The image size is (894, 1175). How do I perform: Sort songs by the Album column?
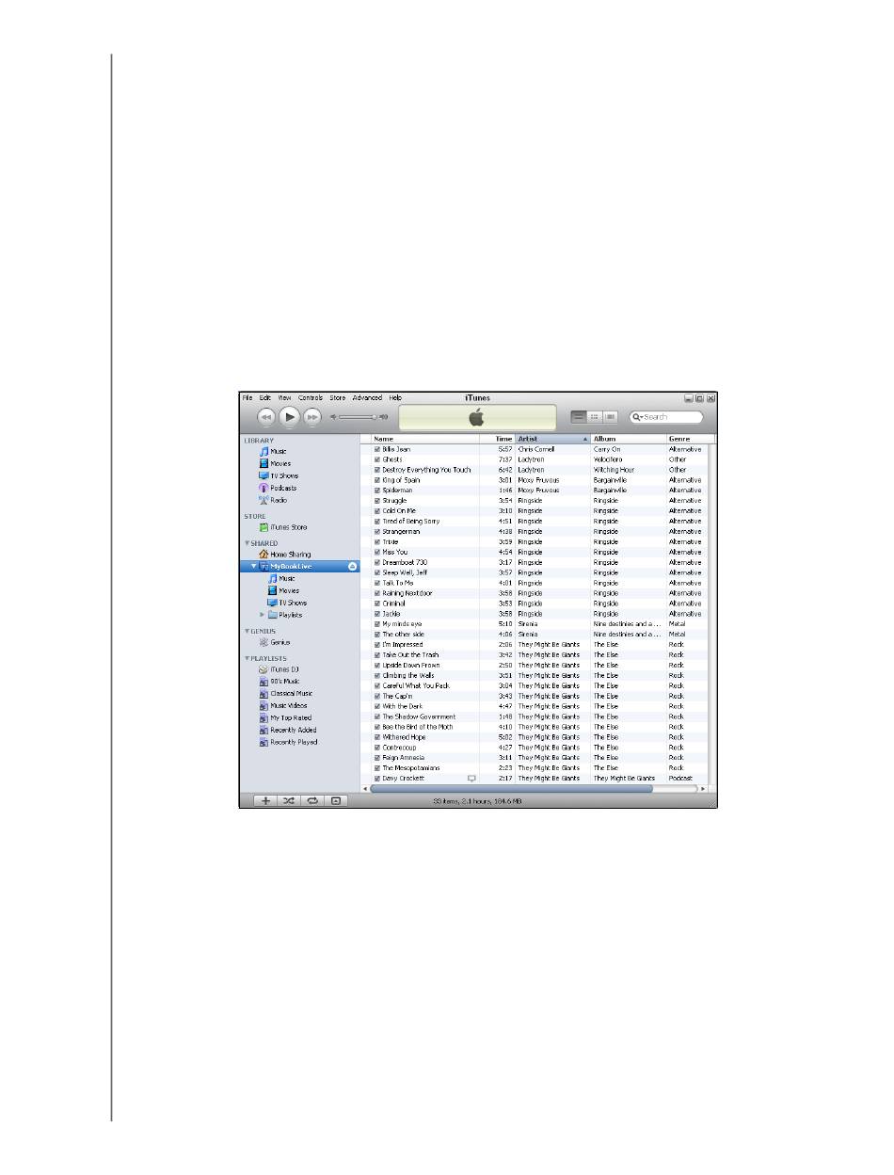629,440
